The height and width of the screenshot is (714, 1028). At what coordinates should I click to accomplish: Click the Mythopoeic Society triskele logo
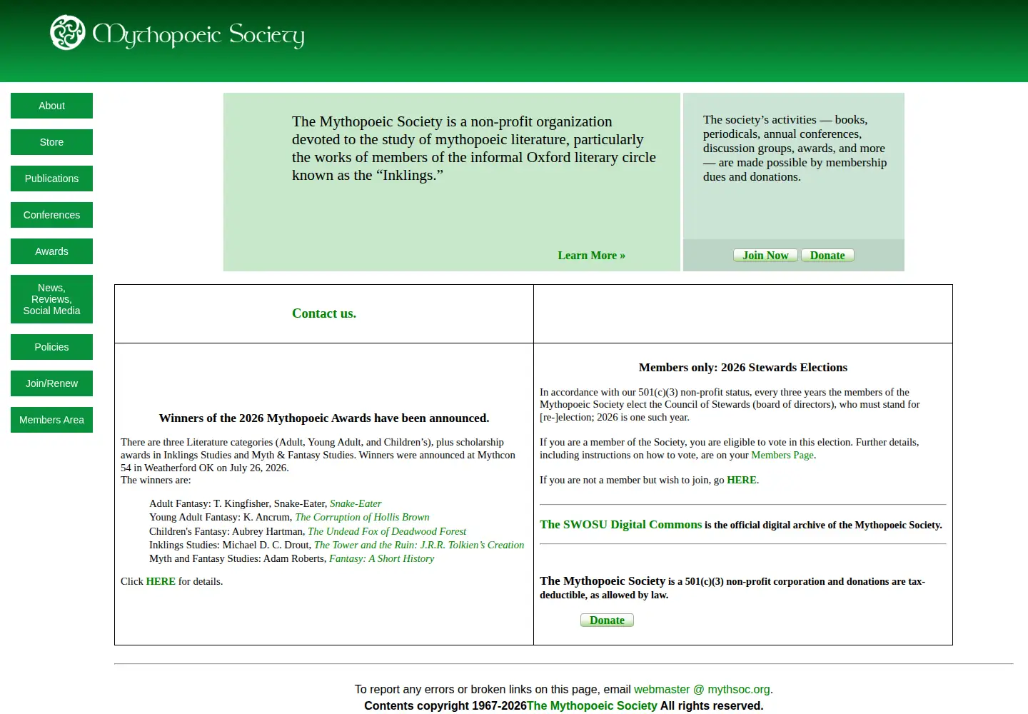(x=68, y=33)
